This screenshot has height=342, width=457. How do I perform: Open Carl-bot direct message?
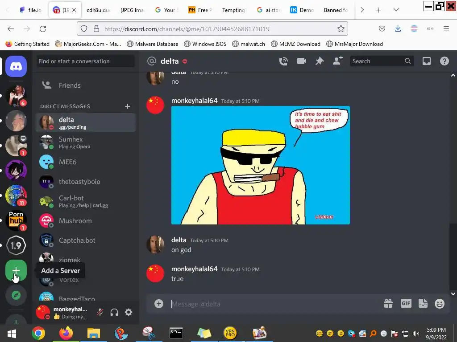click(x=86, y=201)
